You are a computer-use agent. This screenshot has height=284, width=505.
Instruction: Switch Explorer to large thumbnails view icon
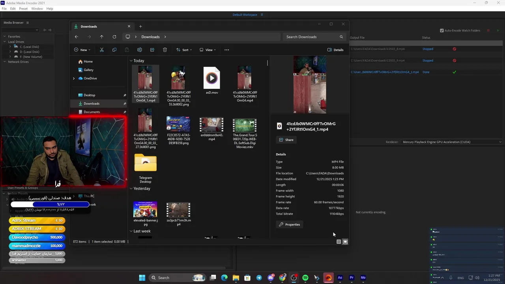(x=345, y=242)
